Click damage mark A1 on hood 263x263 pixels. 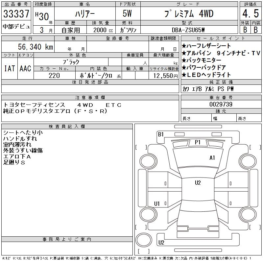click(212, 158)
